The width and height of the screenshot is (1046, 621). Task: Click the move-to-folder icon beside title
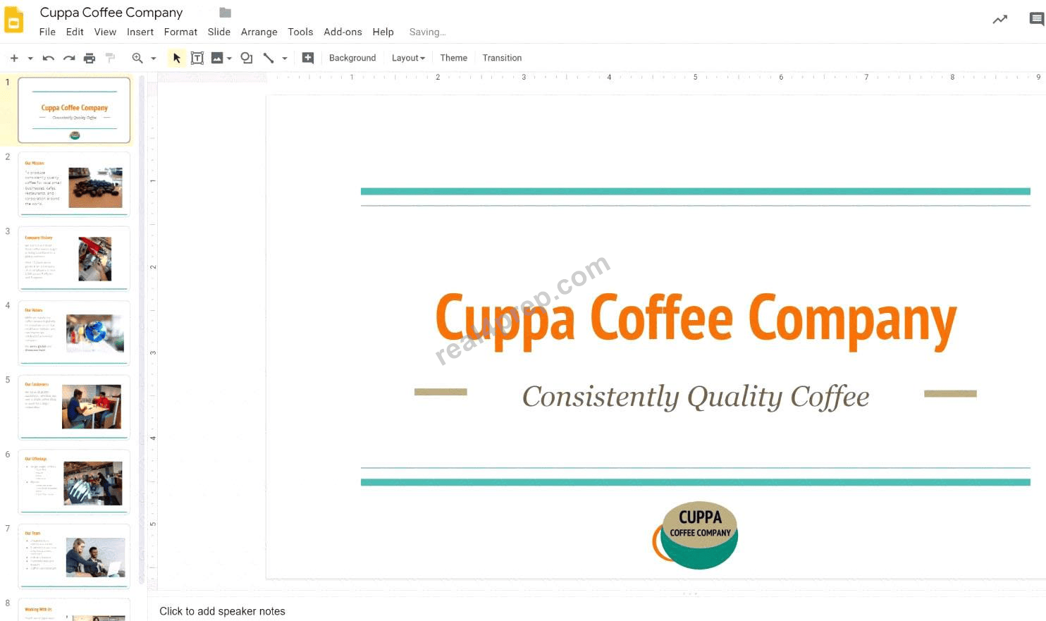click(226, 13)
